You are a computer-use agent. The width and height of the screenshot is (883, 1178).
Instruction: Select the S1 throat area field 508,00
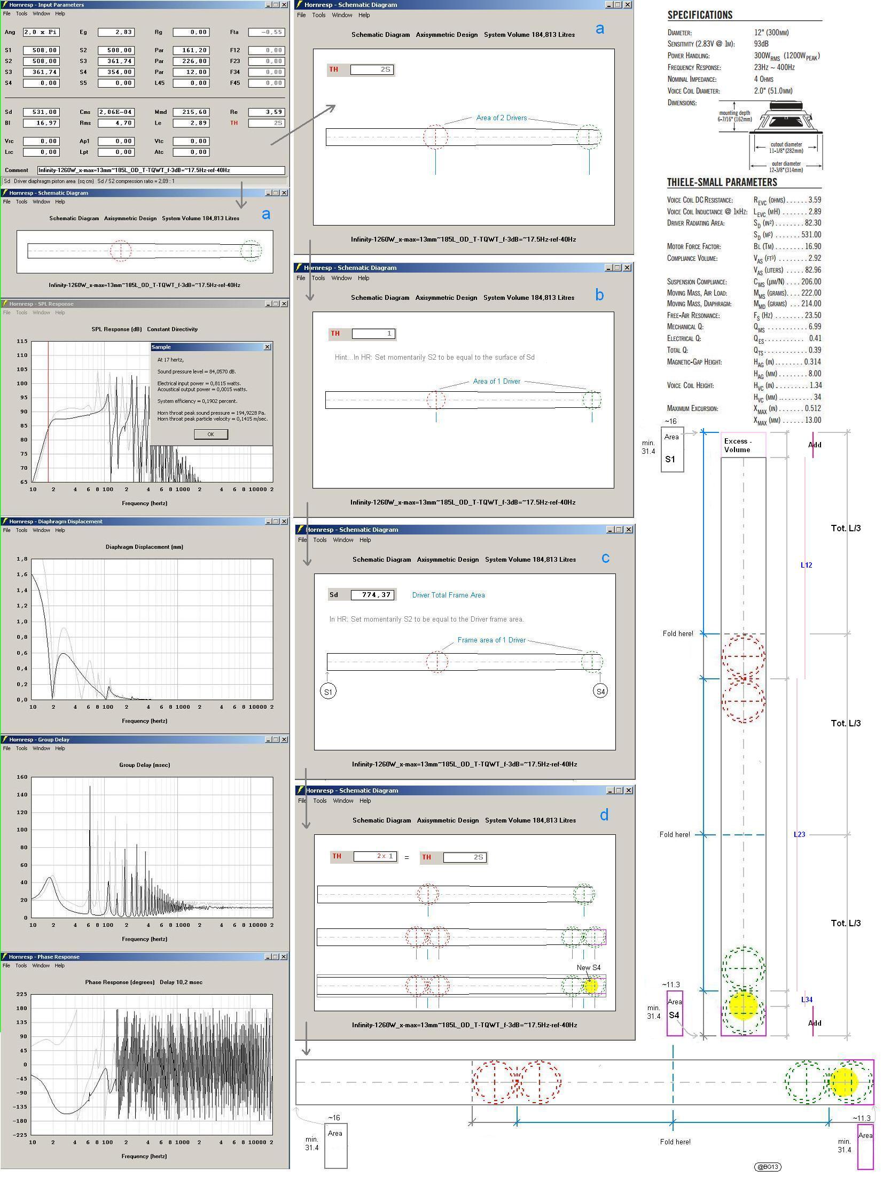[x=41, y=50]
